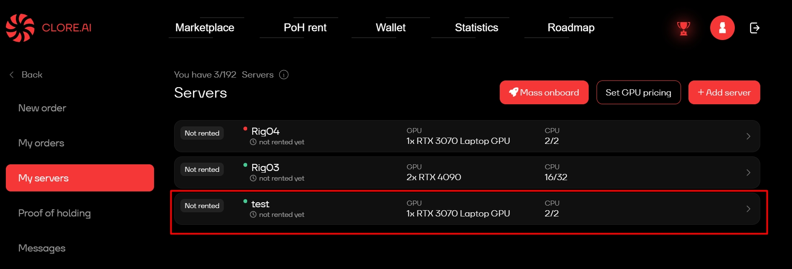
Task: Click the logout icon
Action: [754, 28]
